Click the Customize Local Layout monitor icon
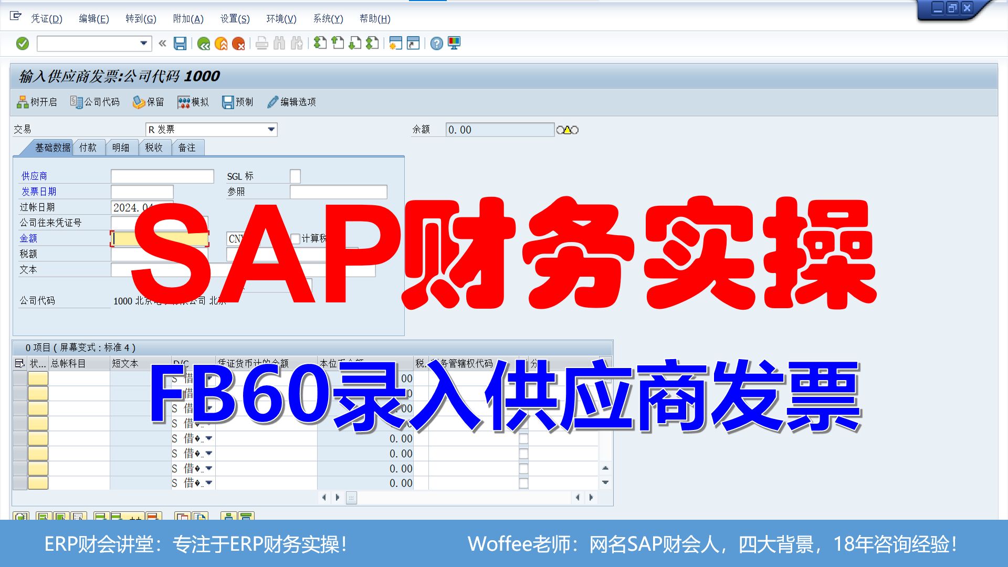The width and height of the screenshot is (1008, 567). (x=454, y=44)
